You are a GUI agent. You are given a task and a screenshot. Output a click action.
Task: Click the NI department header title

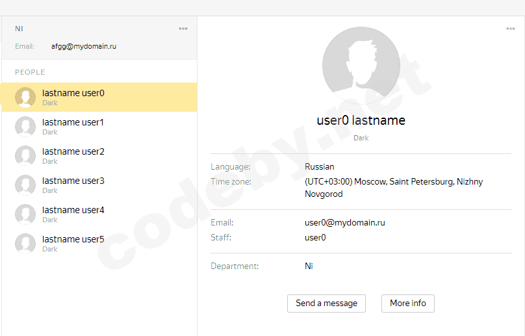19,29
